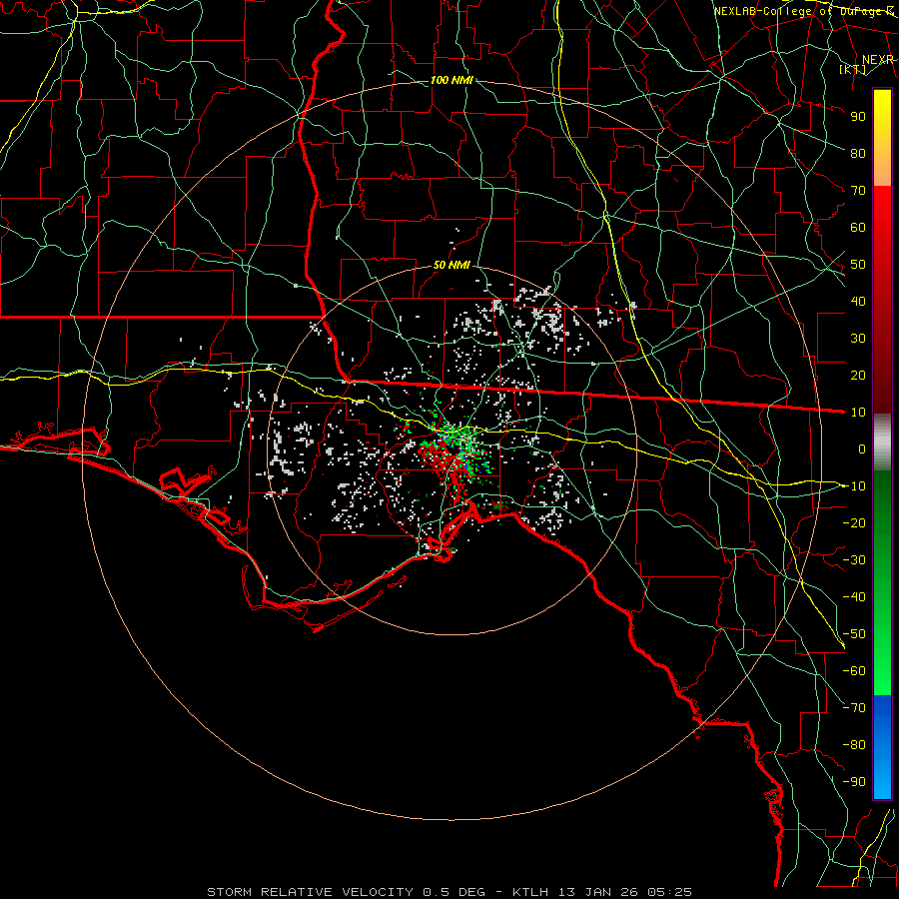Click the "100 NMI" range ring label
899x899 pixels.
[x=451, y=80]
